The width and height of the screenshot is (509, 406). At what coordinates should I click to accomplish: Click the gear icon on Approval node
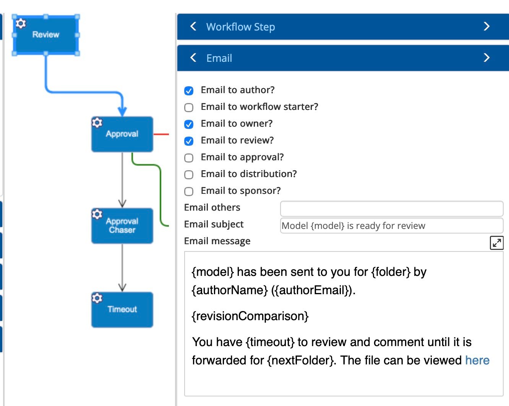pos(97,122)
